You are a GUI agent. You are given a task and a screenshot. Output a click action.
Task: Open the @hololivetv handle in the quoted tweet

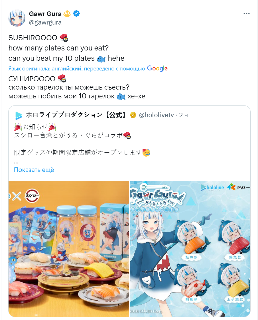pos(157,115)
